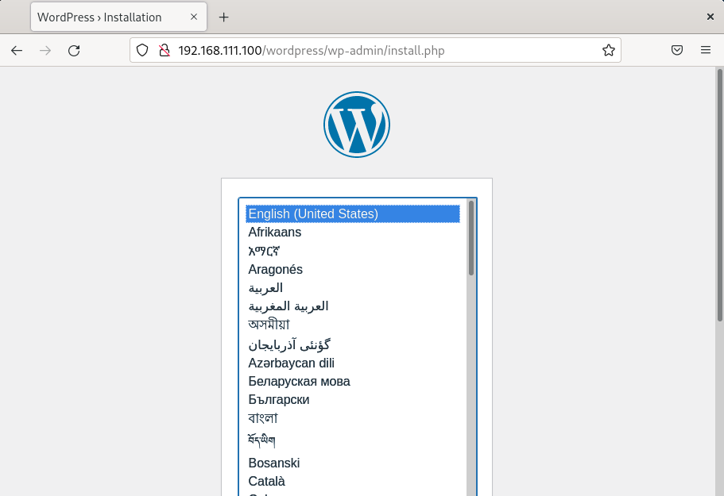Open the tracking protection shield panel
The width and height of the screenshot is (724, 496).
(143, 49)
